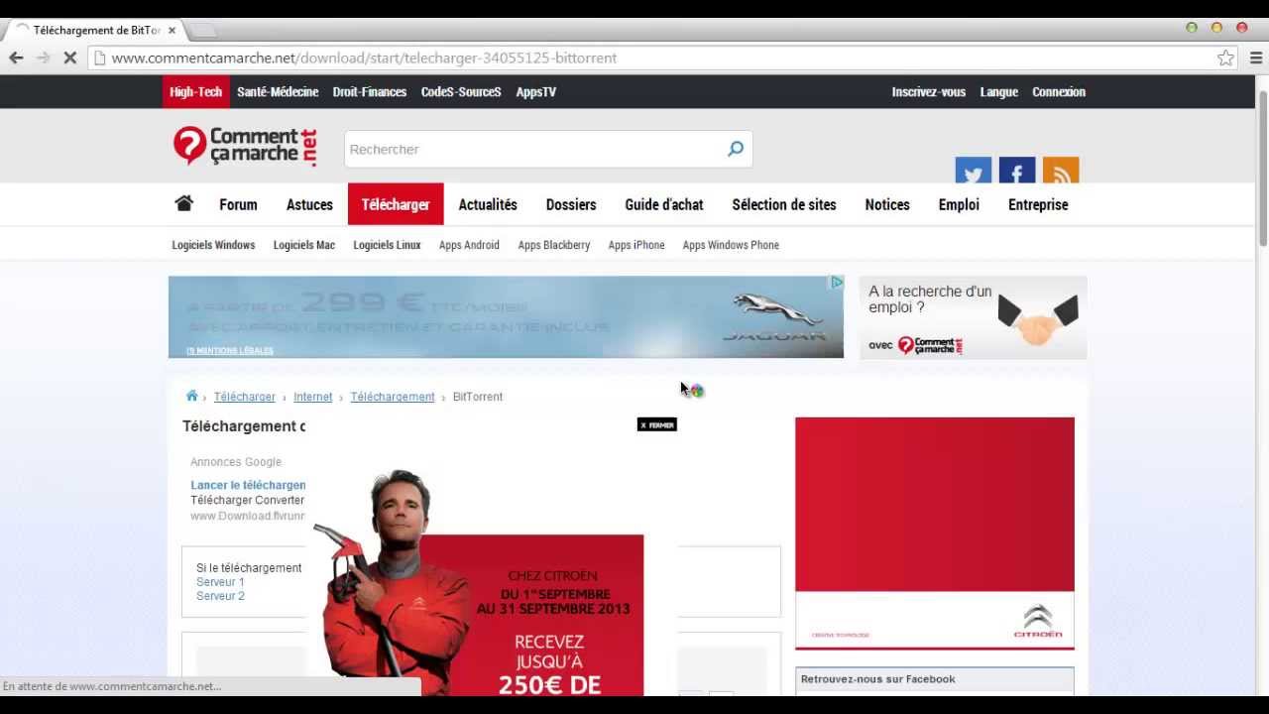Open the Astuces nav tab
The height and width of the screenshot is (714, 1269).
(x=309, y=204)
